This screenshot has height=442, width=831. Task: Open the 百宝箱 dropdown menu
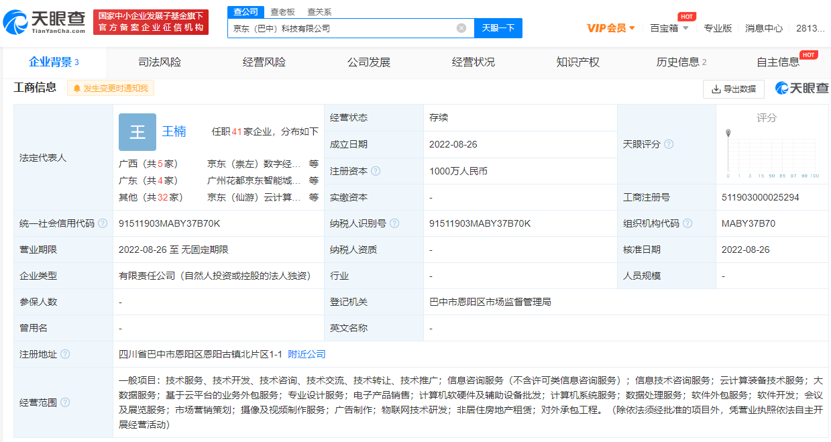[669, 27]
